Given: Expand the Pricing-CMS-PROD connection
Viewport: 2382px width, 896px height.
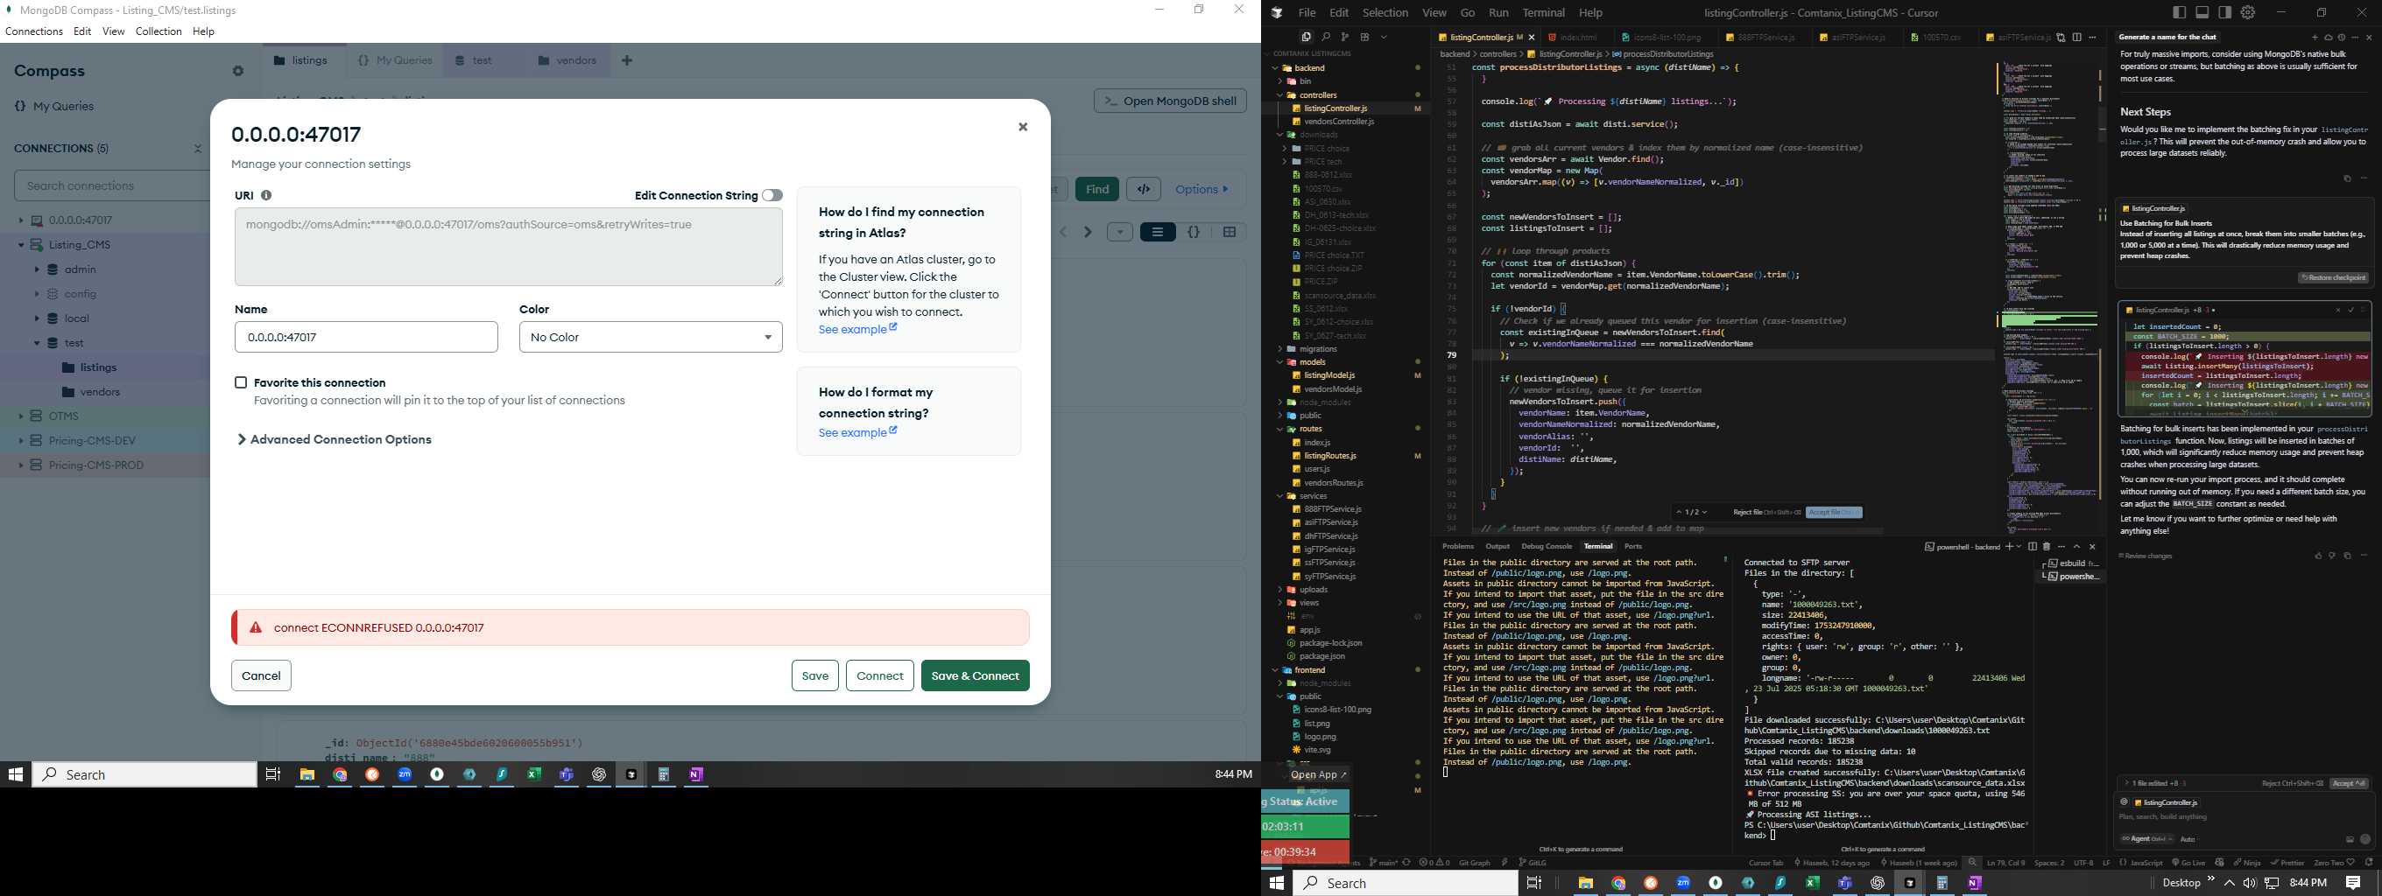Looking at the screenshot, I should (20, 465).
